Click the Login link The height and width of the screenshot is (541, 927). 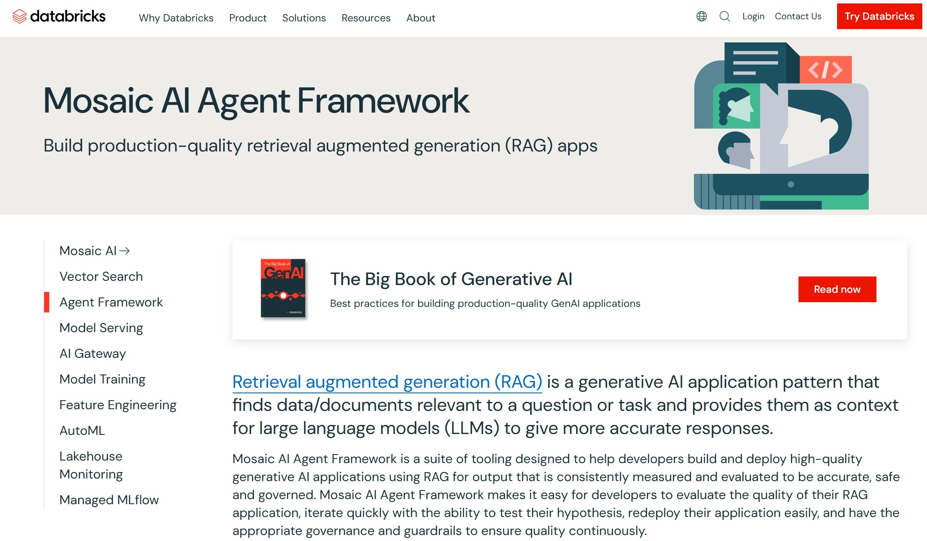pos(753,16)
